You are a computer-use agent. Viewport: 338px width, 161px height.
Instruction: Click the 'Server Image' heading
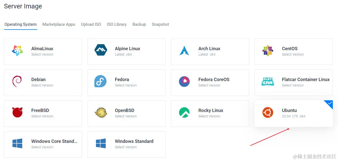pos(23,6)
